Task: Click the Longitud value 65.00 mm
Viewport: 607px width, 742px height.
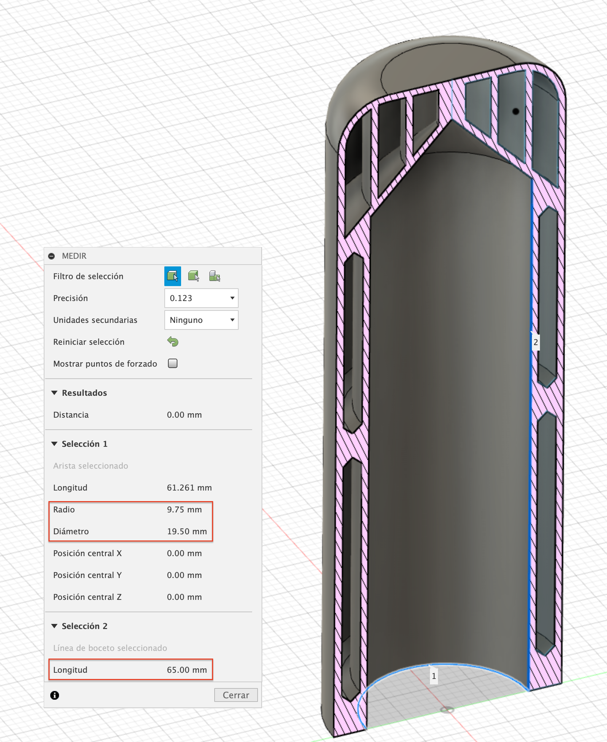Action: pos(187,670)
